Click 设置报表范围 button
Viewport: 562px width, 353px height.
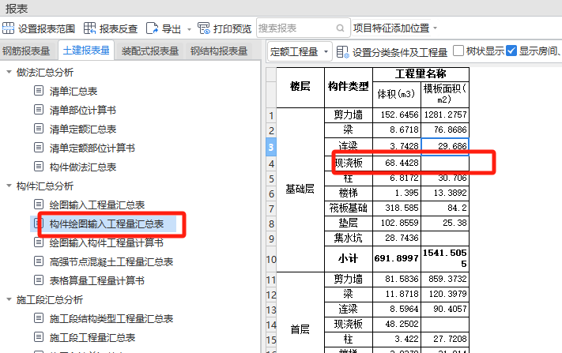(x=39, y=28)
